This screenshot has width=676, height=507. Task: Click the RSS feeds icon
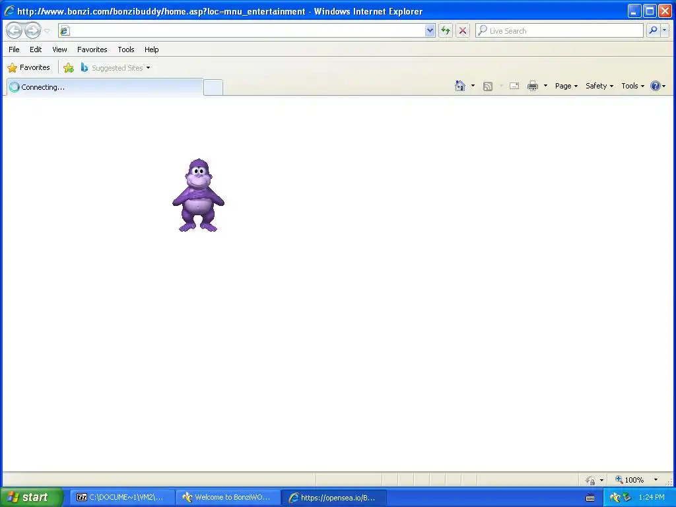(488, 86)
